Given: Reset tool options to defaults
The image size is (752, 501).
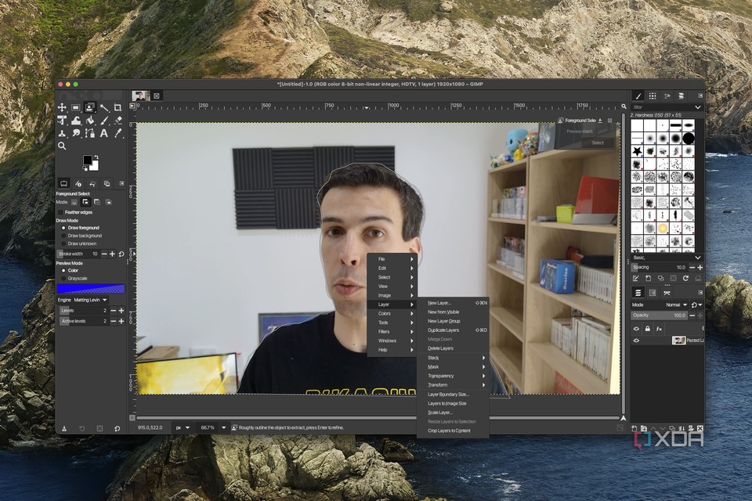Looking at the screenshot, I should (x=117, y=428).
